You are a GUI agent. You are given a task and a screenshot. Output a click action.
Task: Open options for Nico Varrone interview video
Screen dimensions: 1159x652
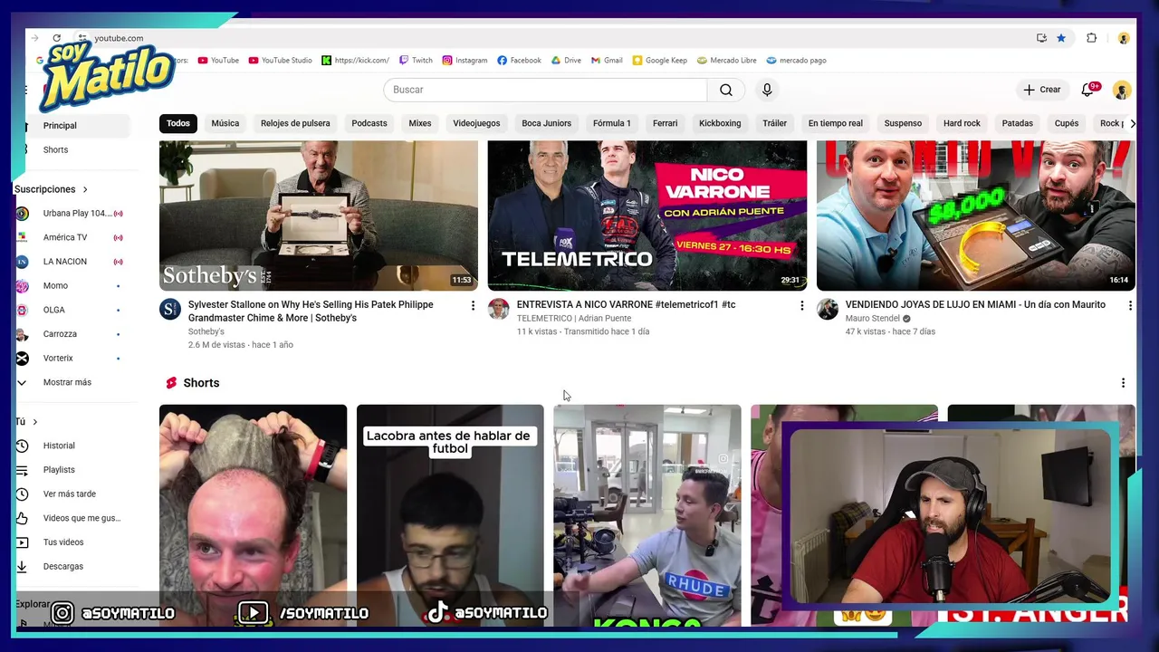click(801, 306)
